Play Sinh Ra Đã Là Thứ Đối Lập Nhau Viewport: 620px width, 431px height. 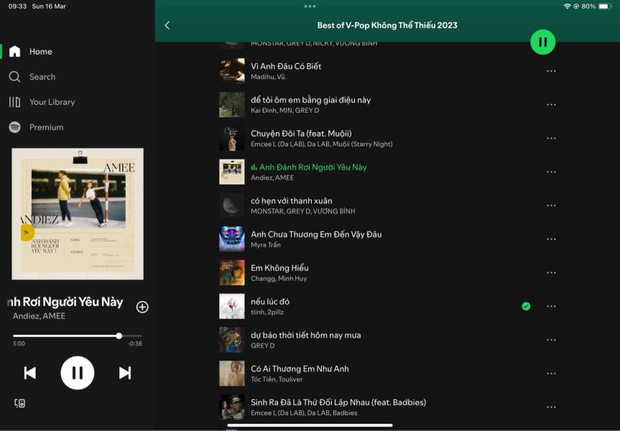(x=338, y=402)
